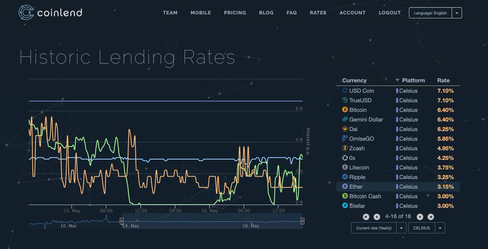The height and width of the screenshot is (249, 488).
Task: Click the 5.85% rate for OmiseGO
Action: pos(445,139)
